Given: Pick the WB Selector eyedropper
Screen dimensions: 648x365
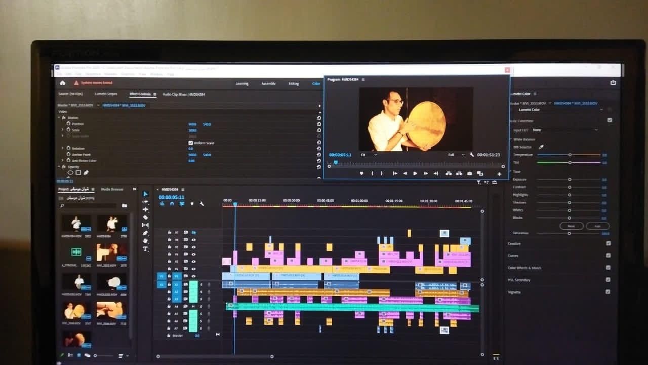Looking at the screenshot, I should click(541, 147).
